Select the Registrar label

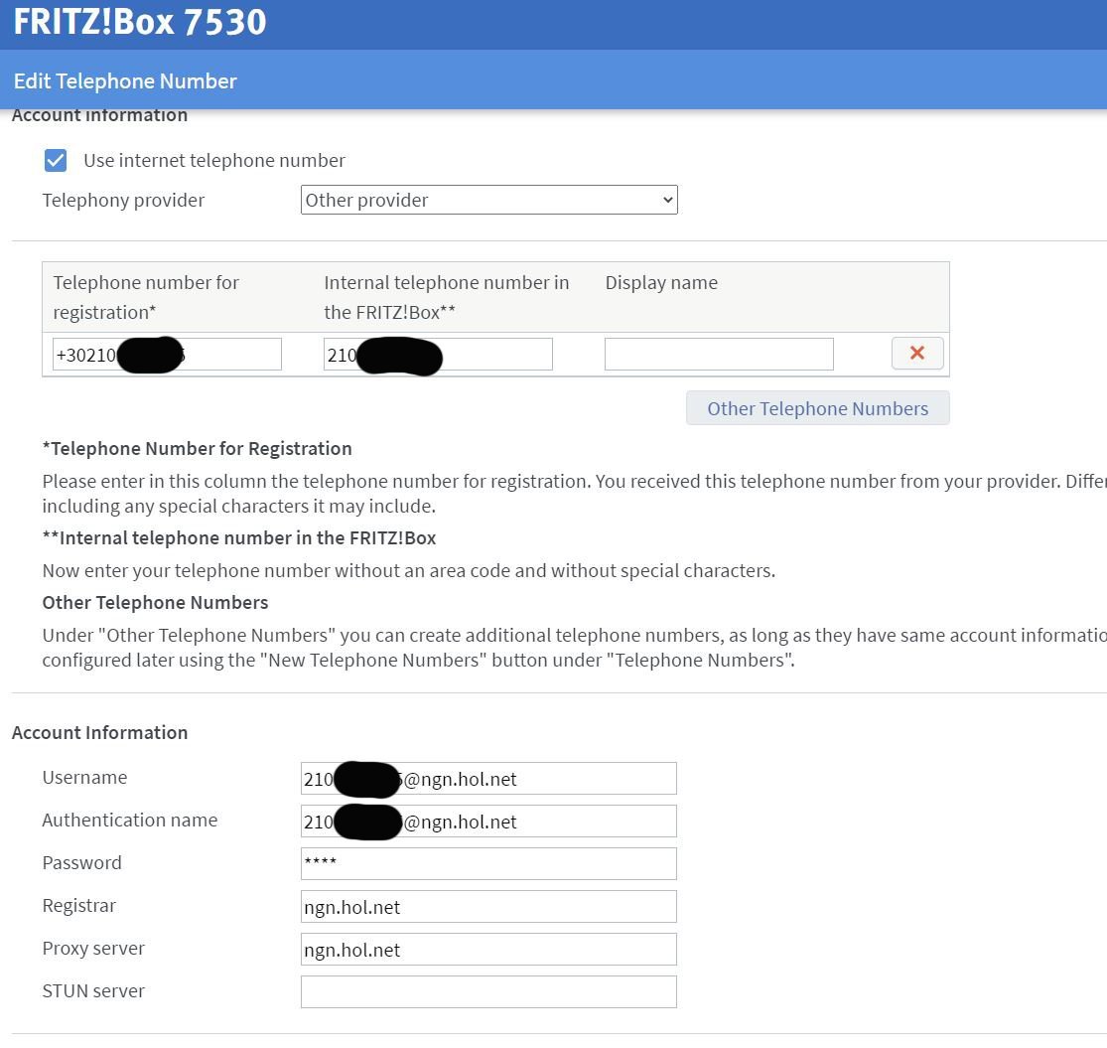tap(79, 905)
